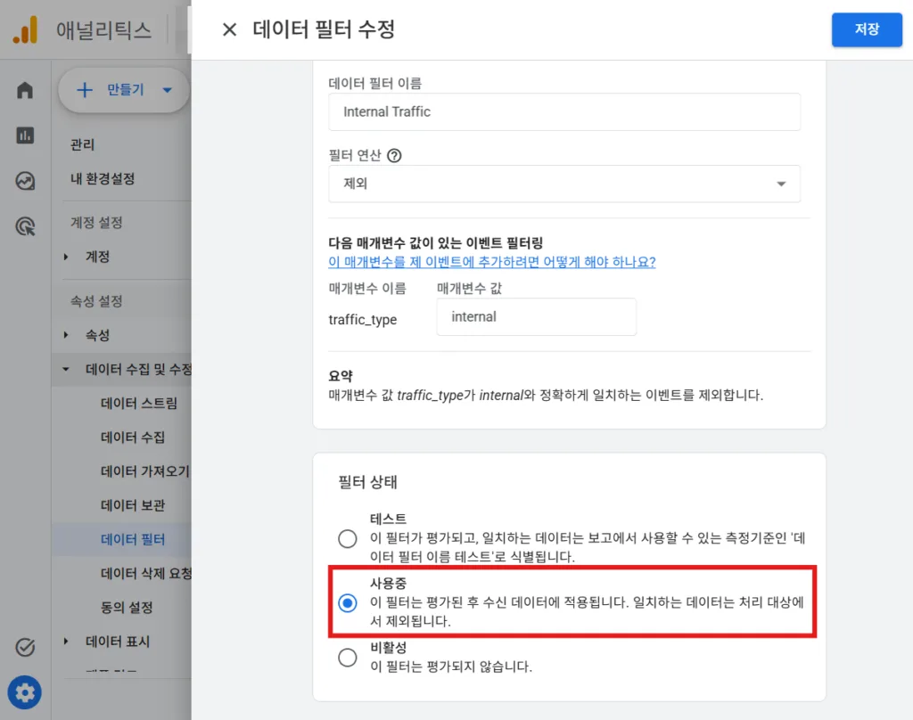Open the Explore icon in sidebar
Image resolution: width=913 pixels, height=720 pixels.
tap(25, 181)
